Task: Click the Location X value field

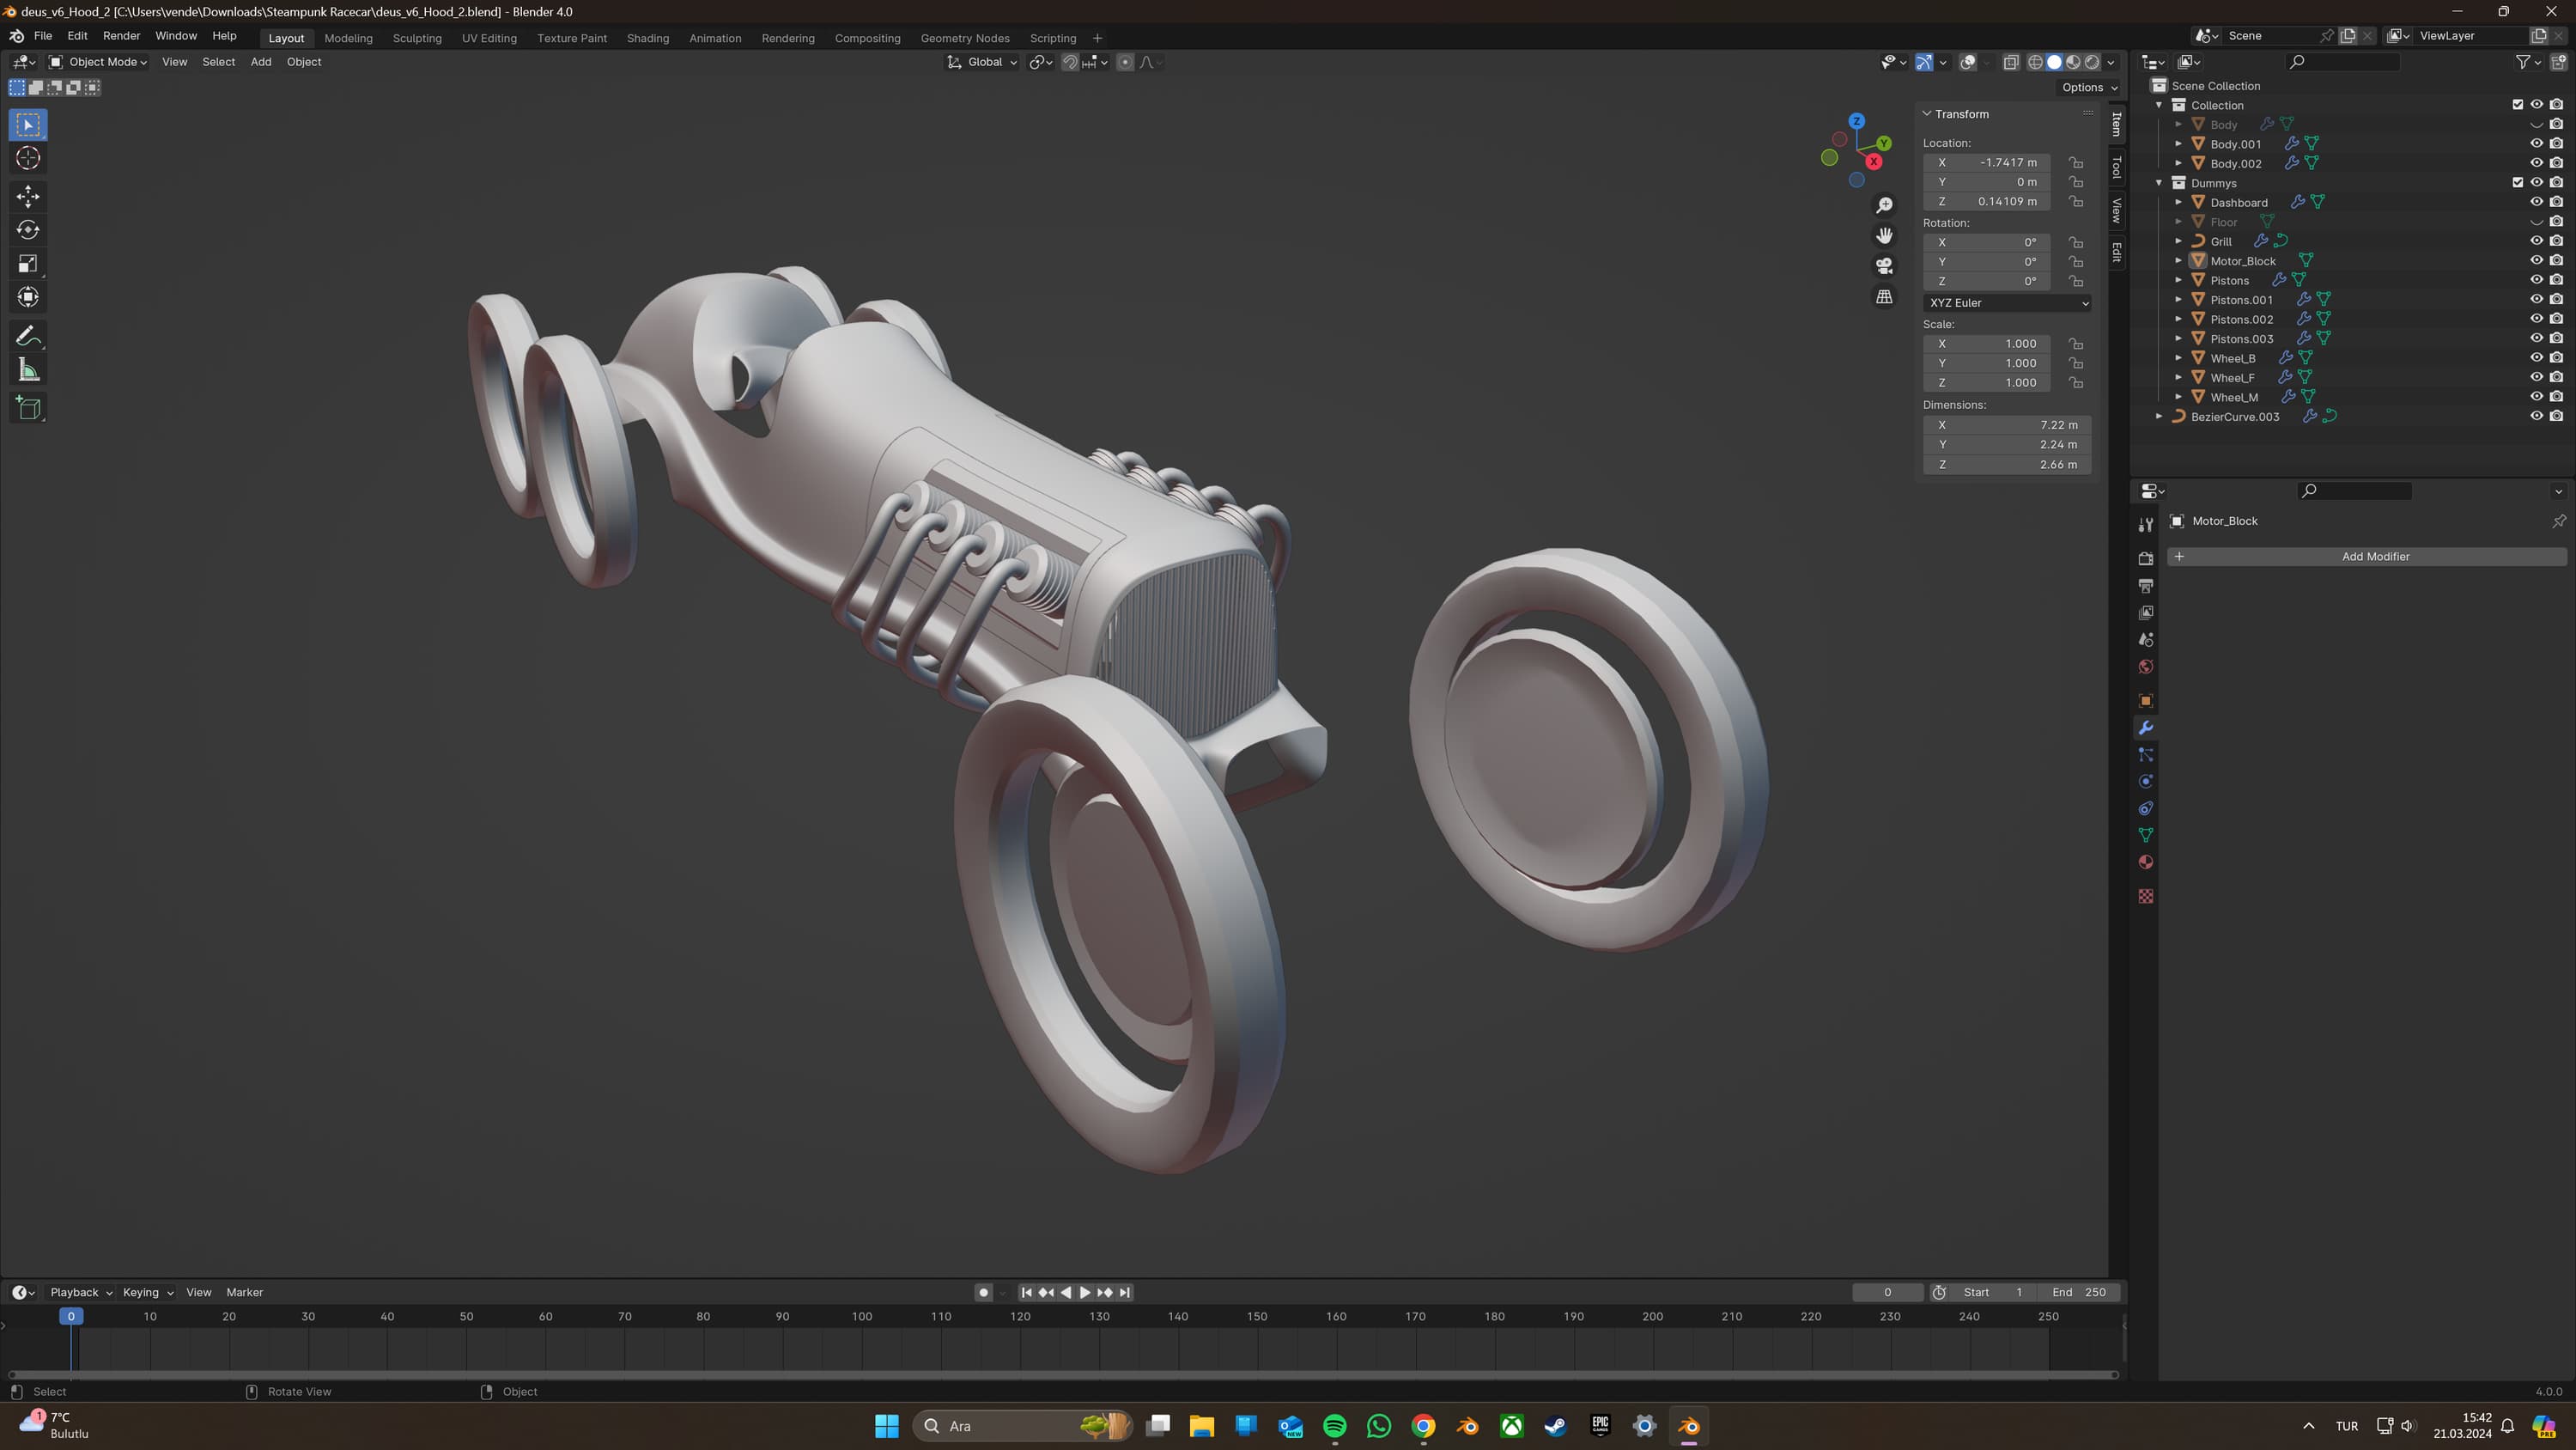Action: click(1986, 162)
